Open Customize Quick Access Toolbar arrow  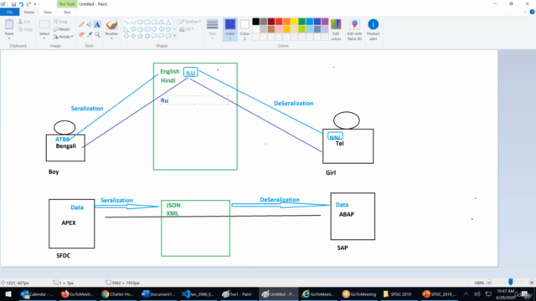tap(35, 4)
